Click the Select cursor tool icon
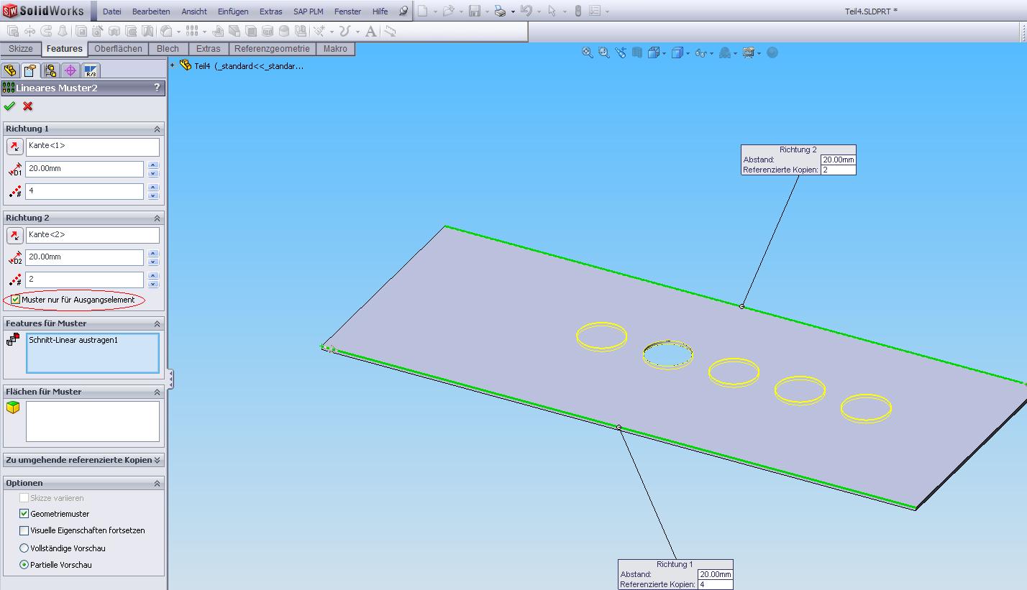This screenshot has width=1027, height=590. [552, 11]
